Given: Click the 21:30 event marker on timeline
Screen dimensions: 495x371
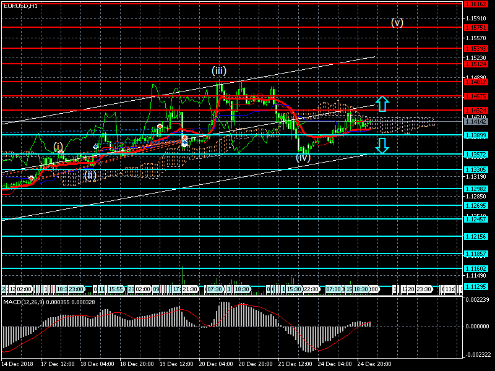Looking at the screenshot, I should point(189,289).
